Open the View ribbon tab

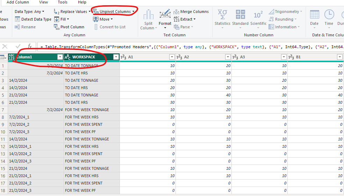coord(43,2)
